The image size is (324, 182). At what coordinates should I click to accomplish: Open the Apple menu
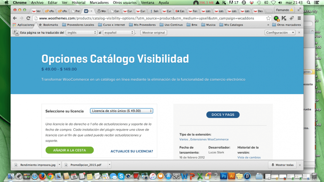pyautogui.click(x=6, y=3)
